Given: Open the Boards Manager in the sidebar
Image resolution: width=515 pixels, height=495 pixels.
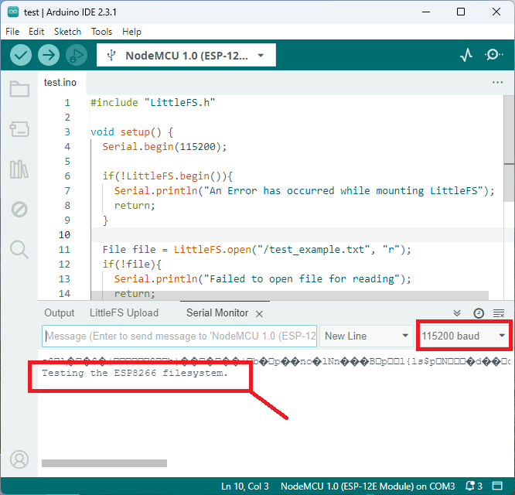Looking at the screenshot, I should [19, 129].
